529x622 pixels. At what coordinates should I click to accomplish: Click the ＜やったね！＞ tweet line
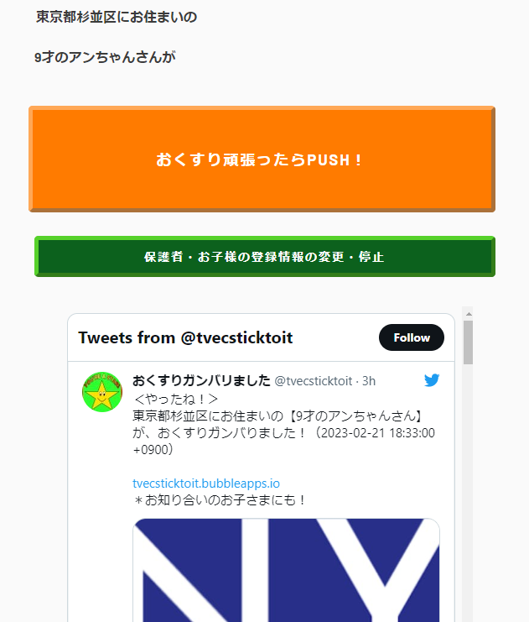click(x=176, y=399)
